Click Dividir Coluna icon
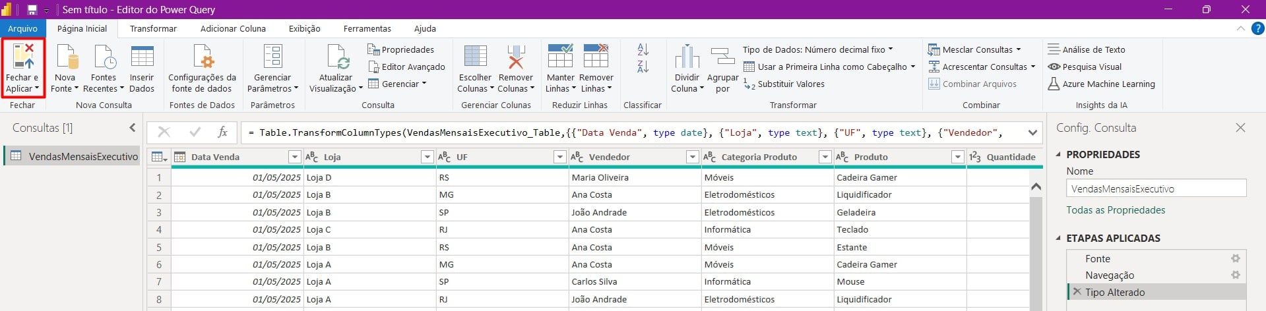 [x=687, y=57]
